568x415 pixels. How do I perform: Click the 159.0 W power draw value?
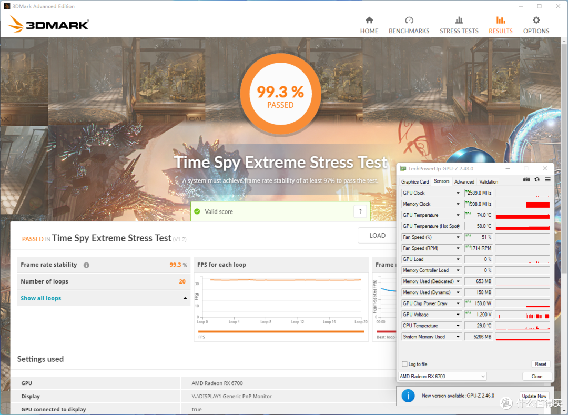[479, 303]
